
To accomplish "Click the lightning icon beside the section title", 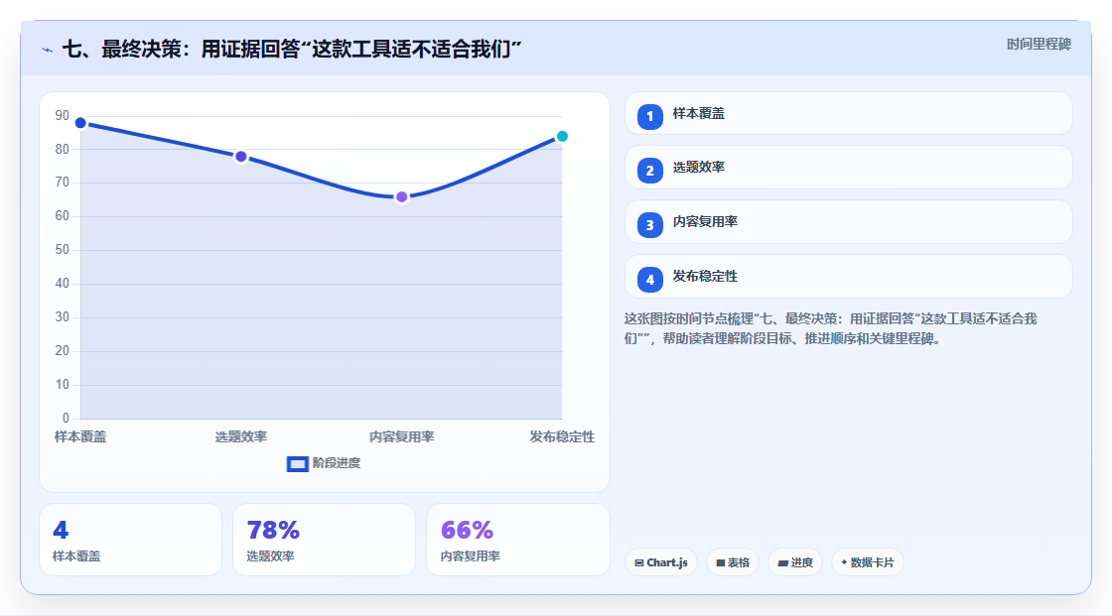I will (x=48, y=50).
